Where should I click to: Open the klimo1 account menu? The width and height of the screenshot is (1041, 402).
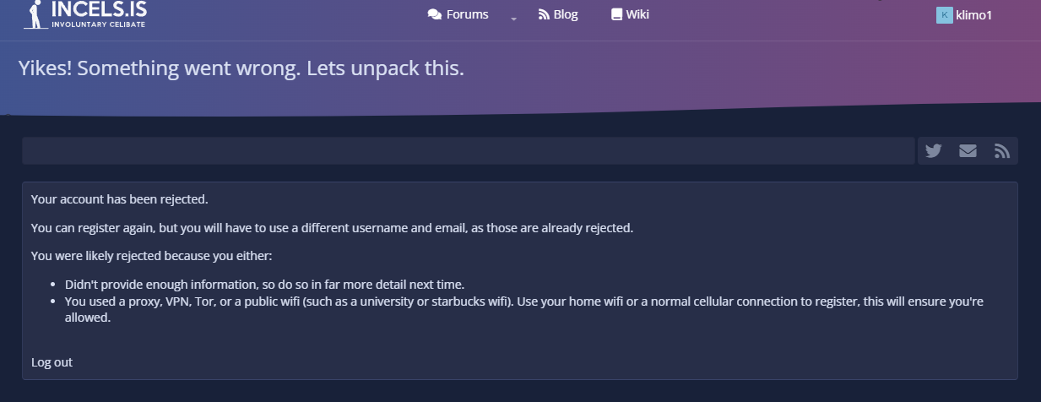tap(973, 15)
